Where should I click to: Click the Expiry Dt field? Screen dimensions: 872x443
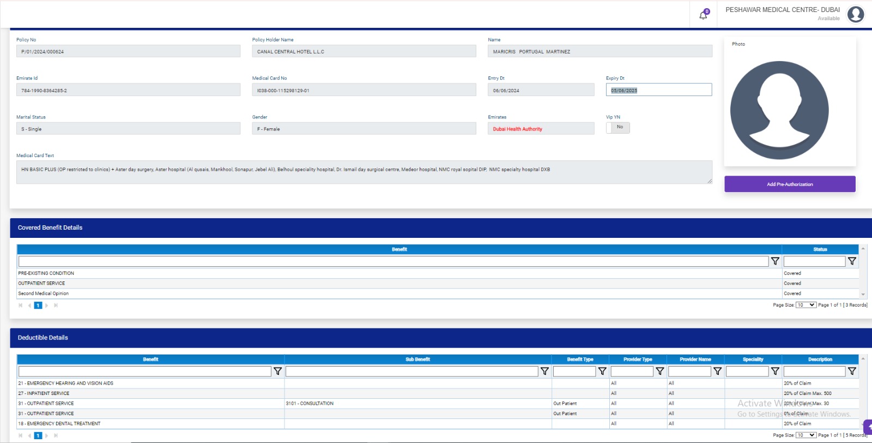(x=658, y=90)
